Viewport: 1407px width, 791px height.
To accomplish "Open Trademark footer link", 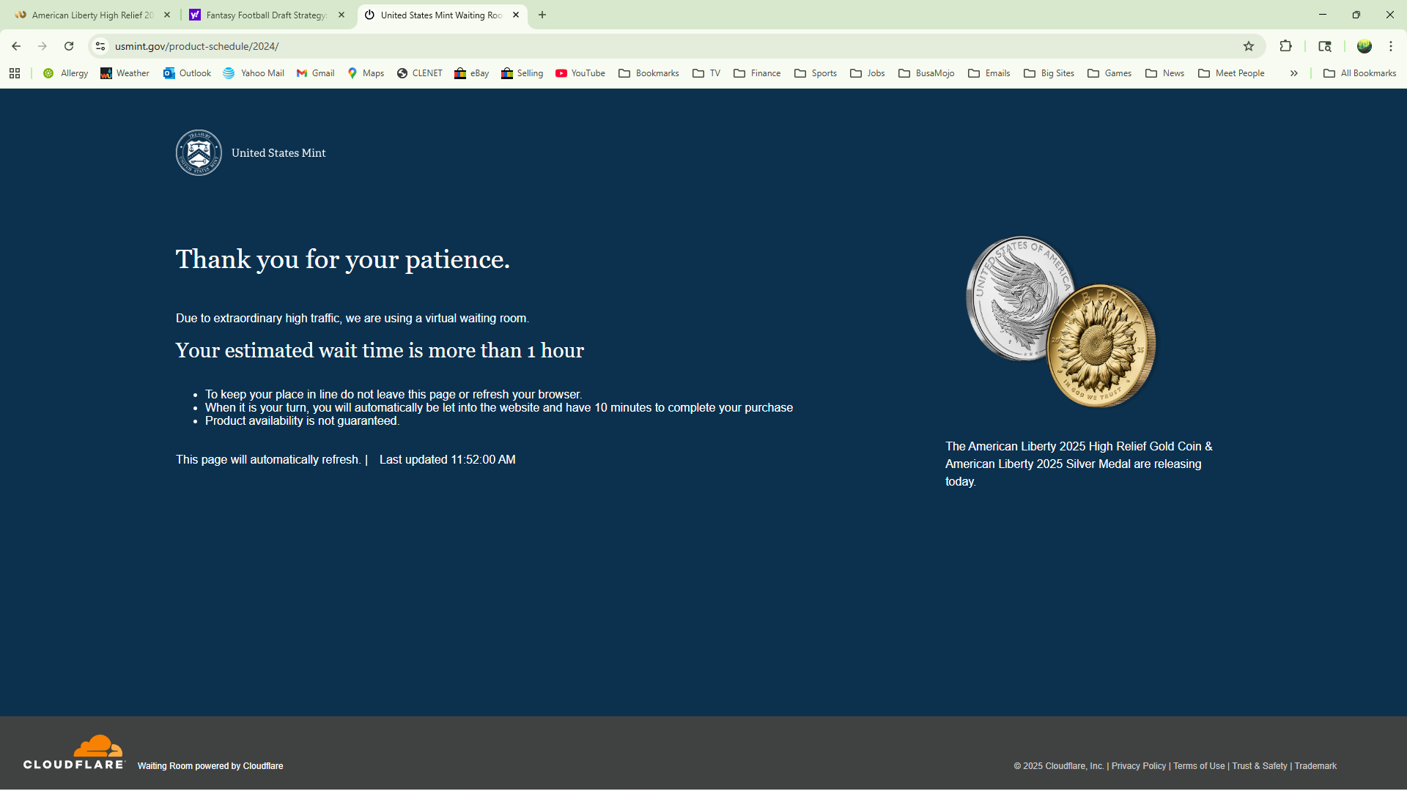I will point(1315,766).
